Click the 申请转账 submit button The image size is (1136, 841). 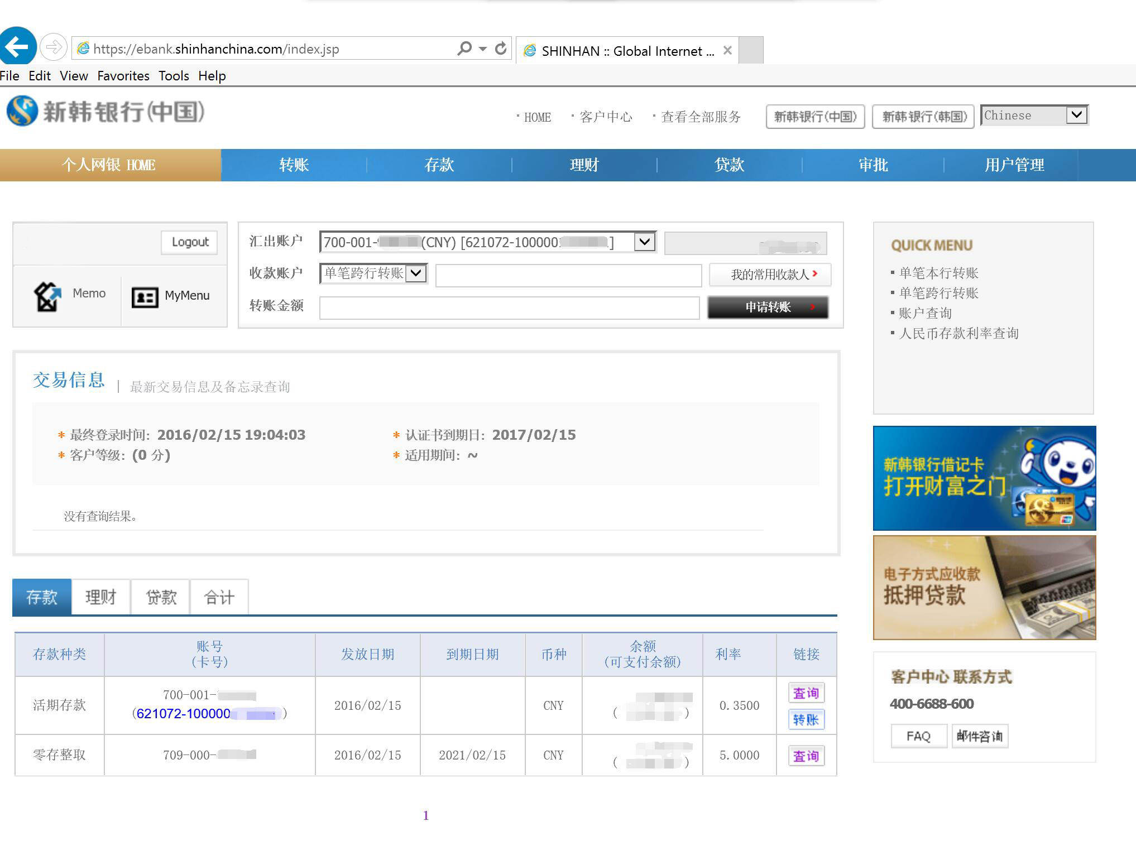coord(768,307)
